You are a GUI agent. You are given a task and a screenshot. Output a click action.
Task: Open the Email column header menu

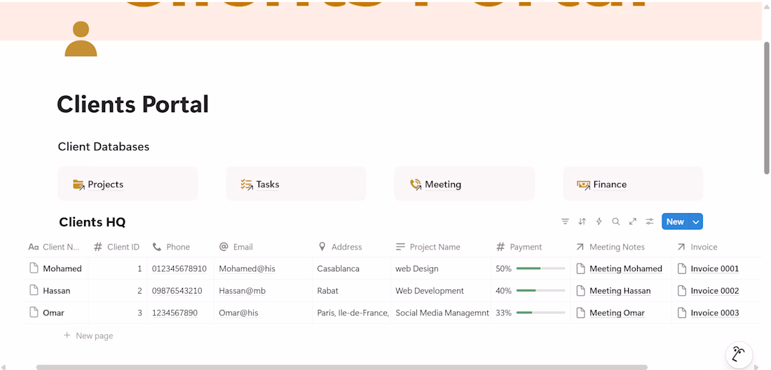tap(263, 247)
